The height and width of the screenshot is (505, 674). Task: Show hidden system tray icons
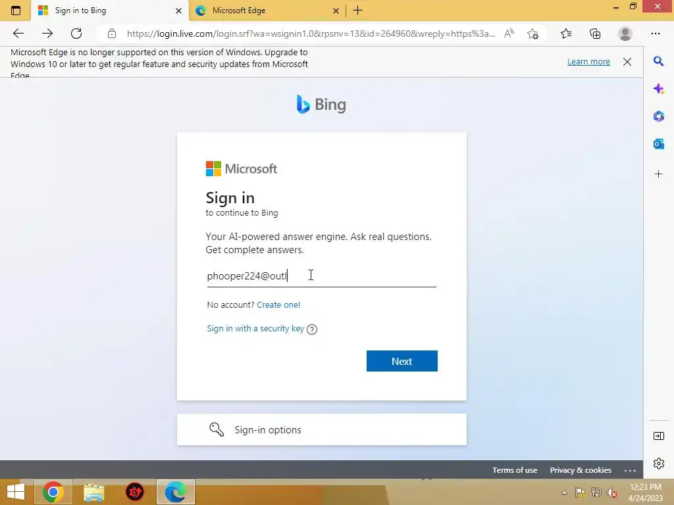564,493
